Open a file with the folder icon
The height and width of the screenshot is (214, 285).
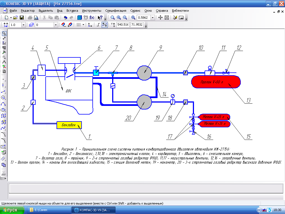coord(16,18)
